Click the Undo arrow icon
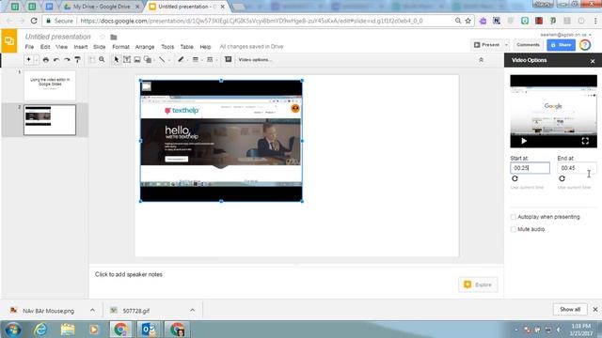Viewport: 602px width, 338px height. point(56,60)
